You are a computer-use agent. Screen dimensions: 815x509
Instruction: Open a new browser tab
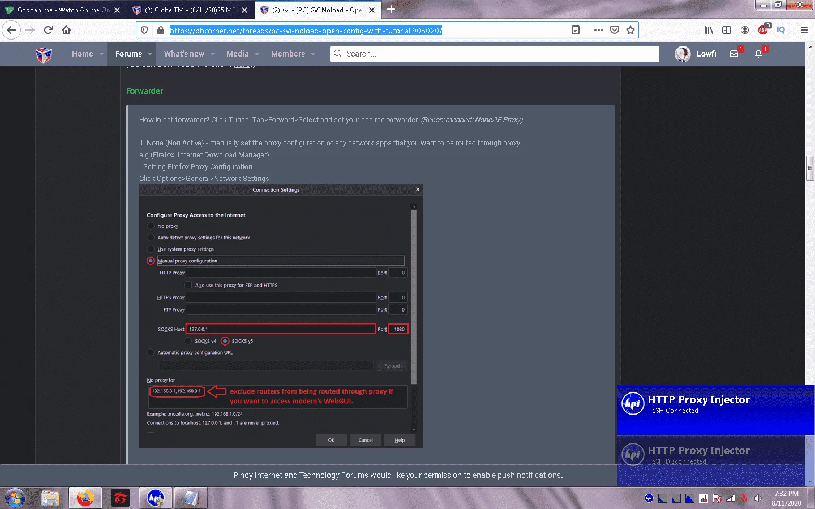[391, 10]
